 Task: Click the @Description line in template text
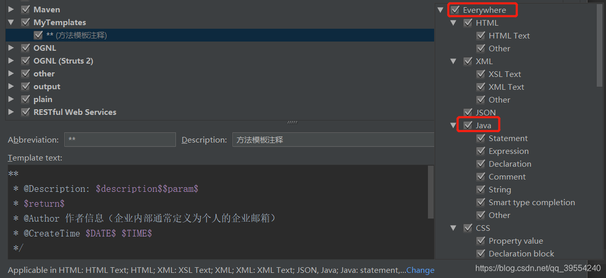click(x=105, y=189)
